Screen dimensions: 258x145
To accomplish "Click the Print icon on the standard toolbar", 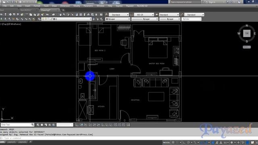I will coord(10,14).
